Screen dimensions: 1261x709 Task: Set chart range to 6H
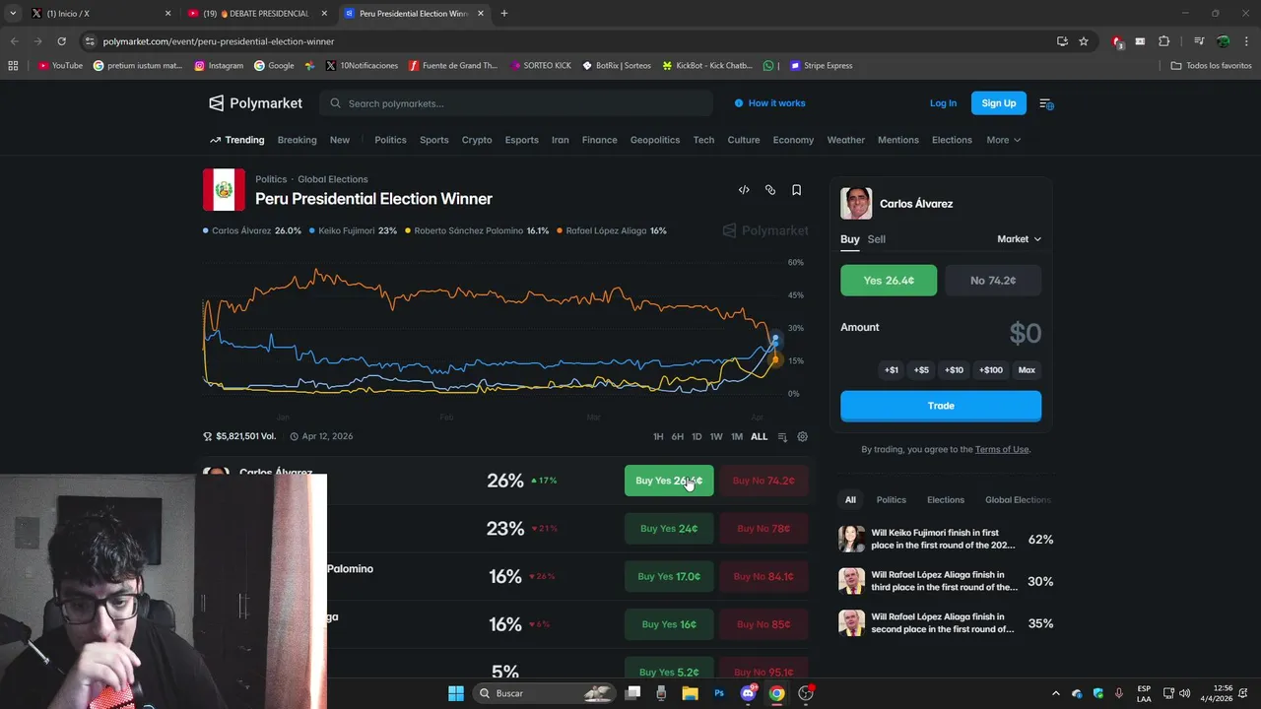coord(678,436)
